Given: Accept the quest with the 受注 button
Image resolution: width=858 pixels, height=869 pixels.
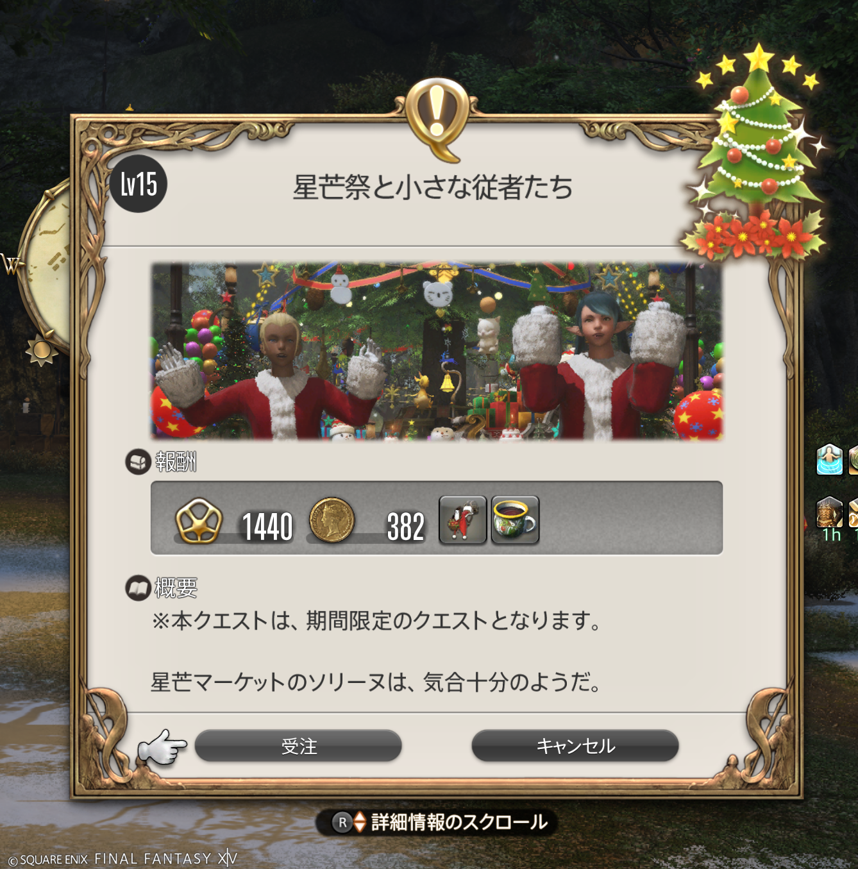Looking at the screenshot, I should point(298,746).
